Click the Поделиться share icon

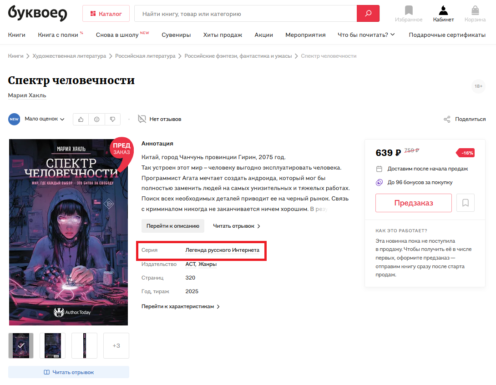447,119
